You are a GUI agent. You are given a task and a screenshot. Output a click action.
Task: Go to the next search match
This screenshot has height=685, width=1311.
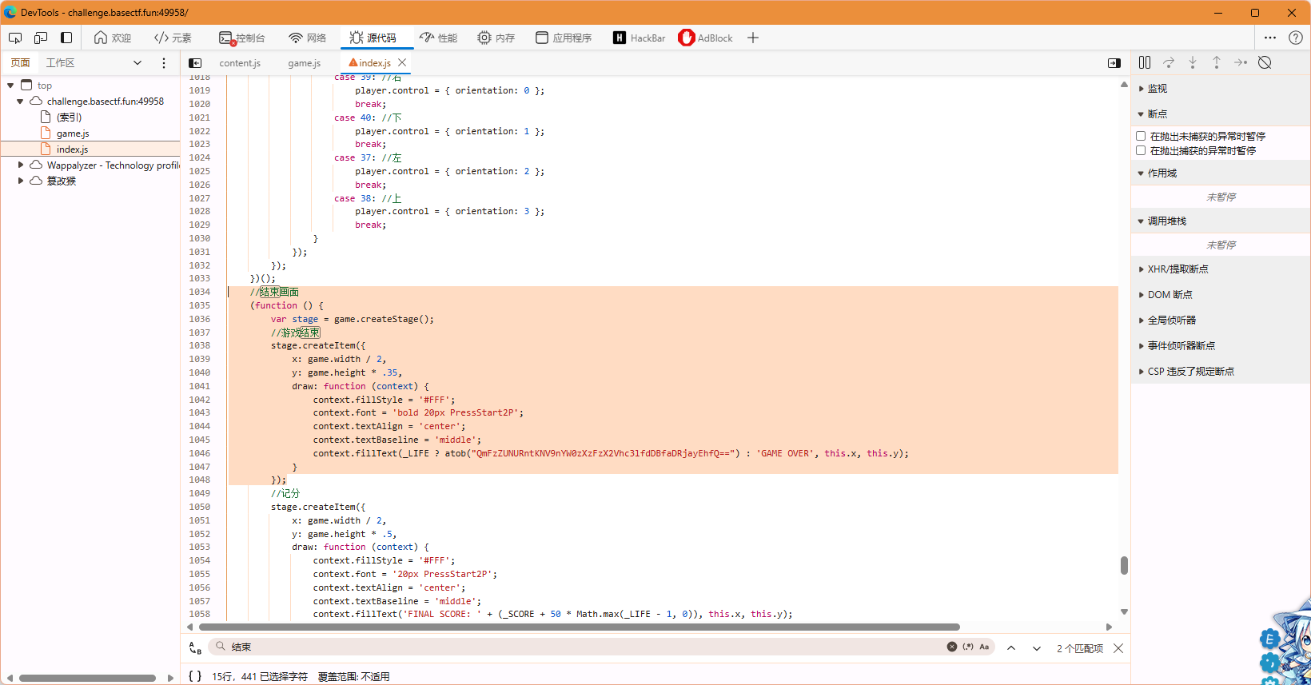click(1037, 648)
